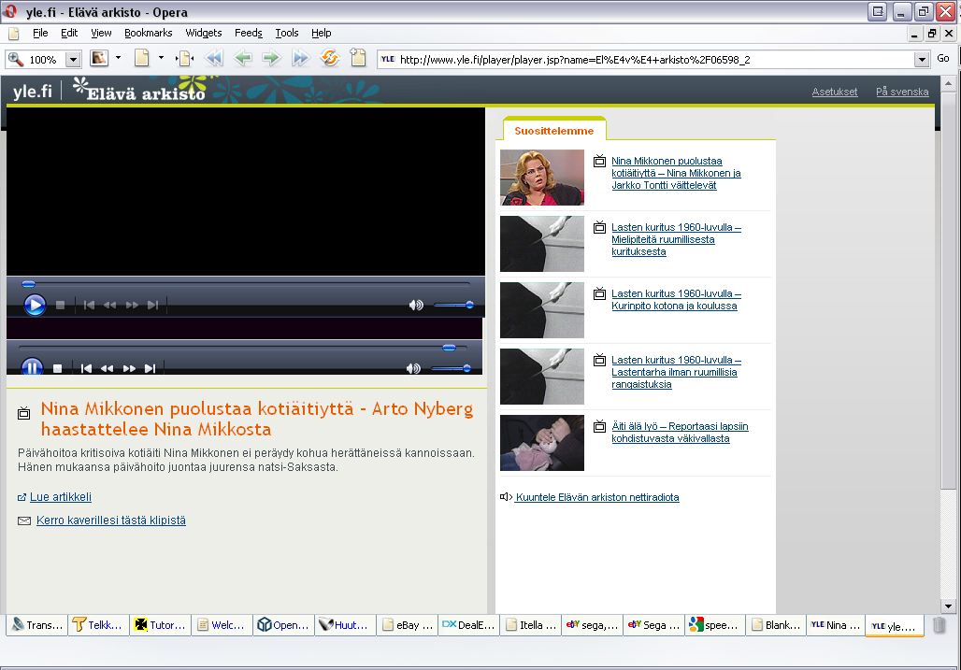This screenshot has width=961, height=670.
Task: Open the closed-tabs trash can icon
Action: pos(939,625)
